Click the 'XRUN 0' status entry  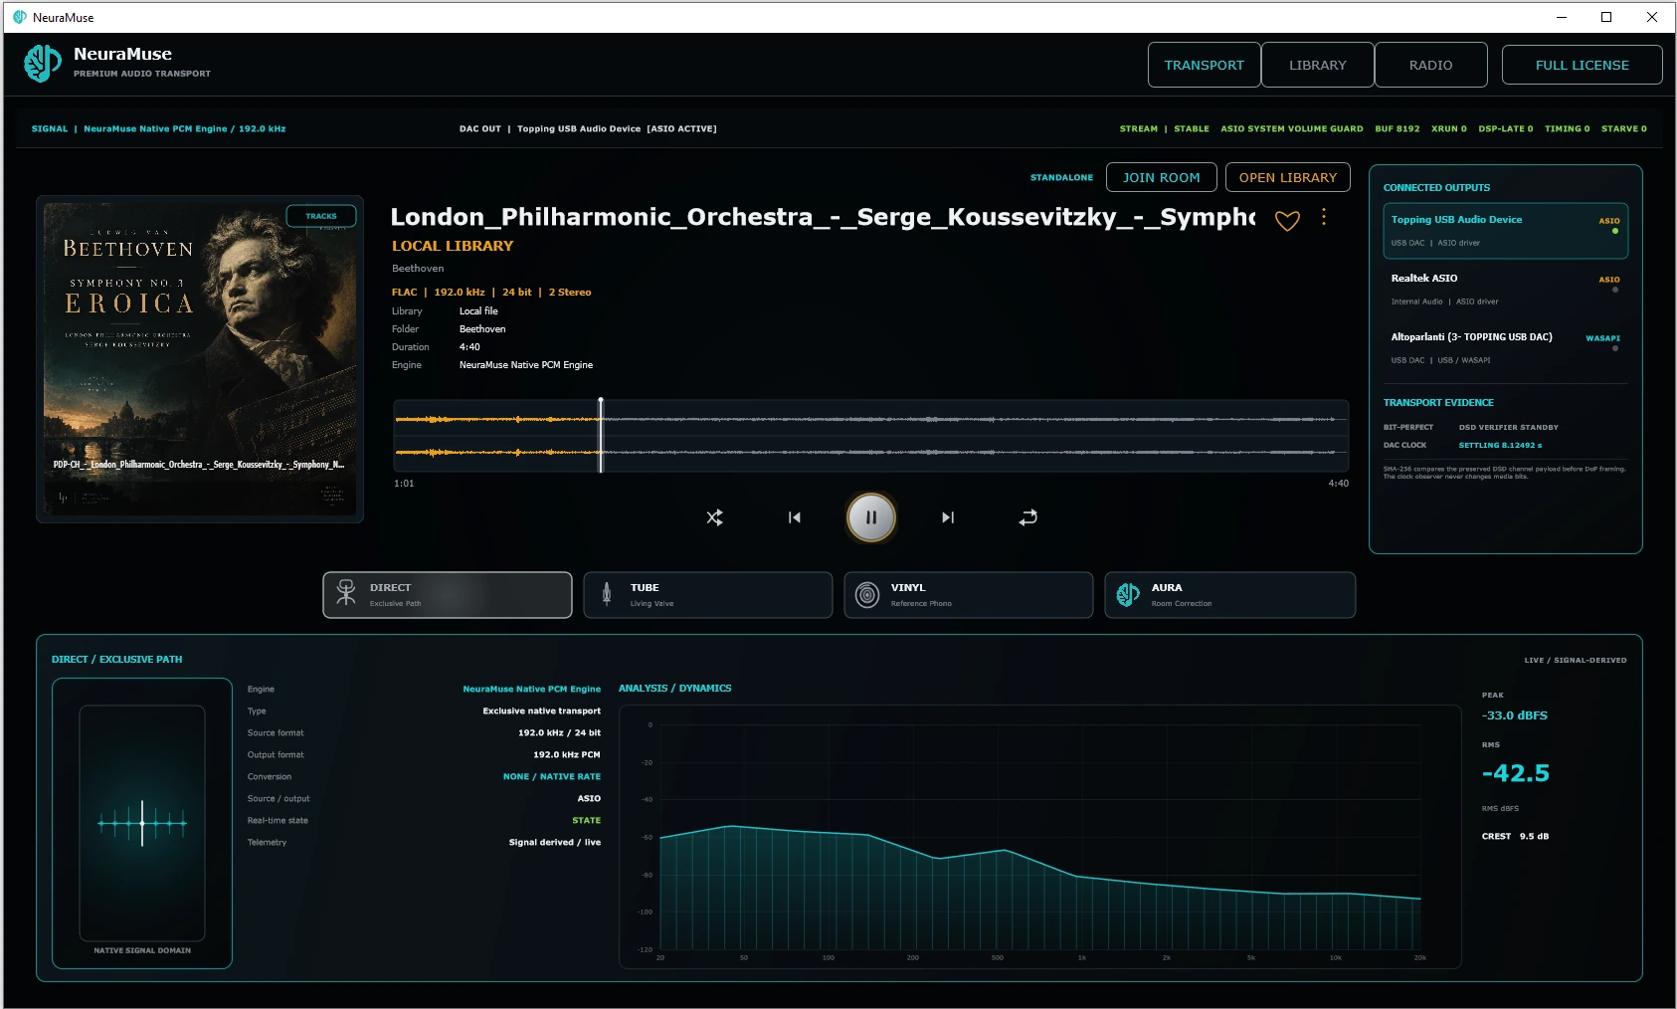1449,128
